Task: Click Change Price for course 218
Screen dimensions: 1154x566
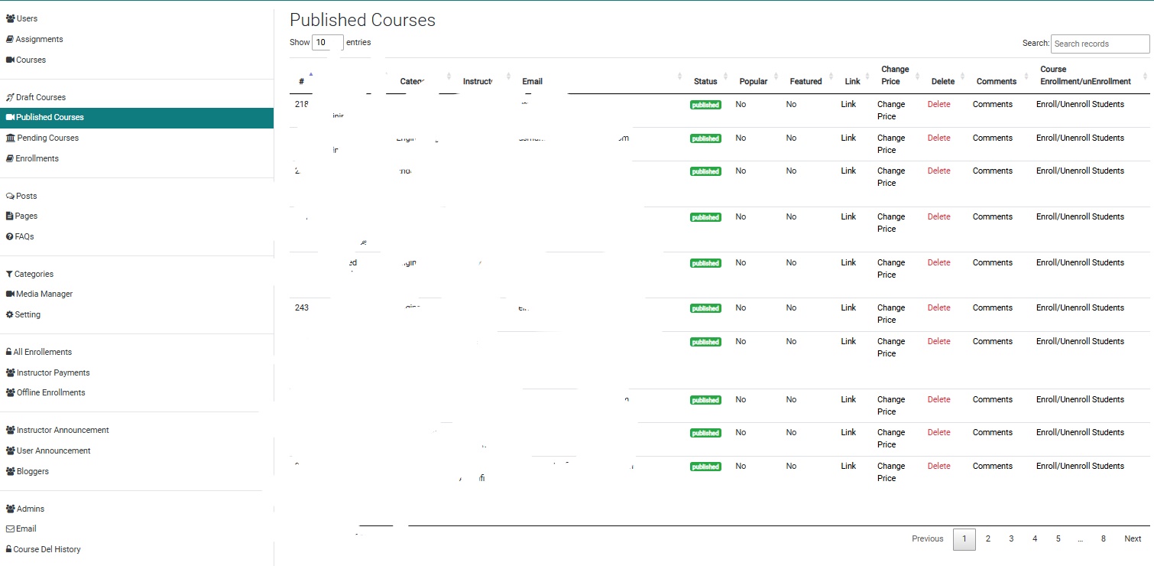Action: 891,110
